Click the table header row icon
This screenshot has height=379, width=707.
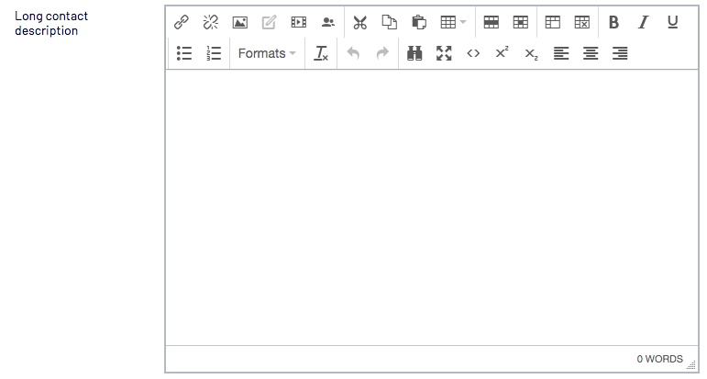pos(491,22)
